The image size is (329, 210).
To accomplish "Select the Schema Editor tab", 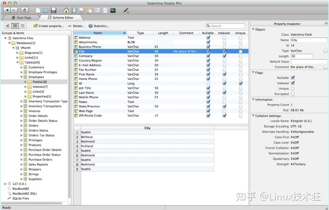I will (x=61, y=17).
